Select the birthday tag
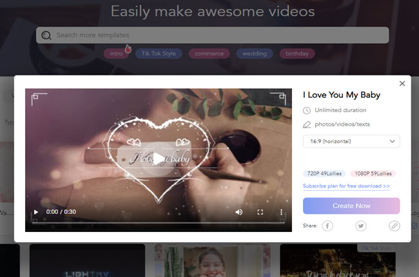Image resolution: width=419 pixels, height=277 pixels. 297,53
